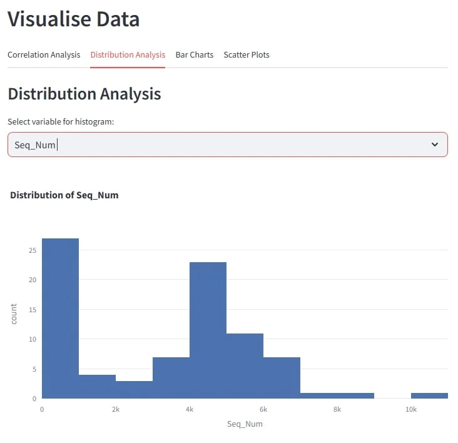Screen dimensions: 458x443
Task: Click the Seq_Num text in the select box
Action: pyautogui.click(x=35, y=145)
